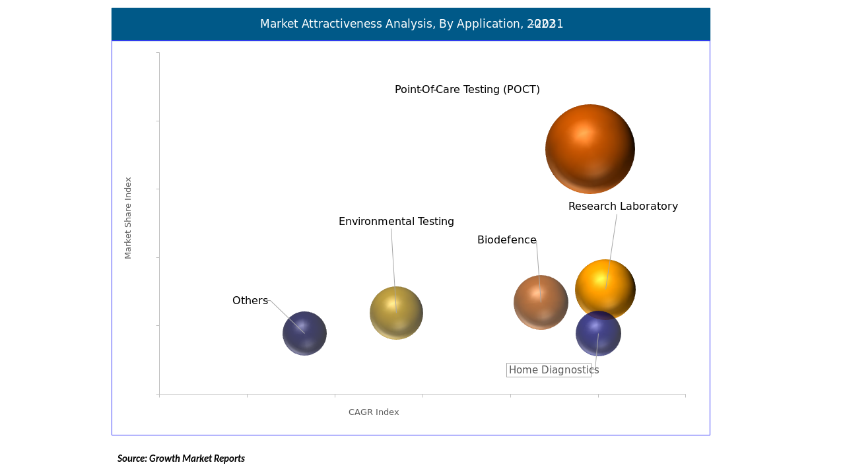Select the gold Environmental Testing bubble
Screen dimensions: 845x475
(x=396, y=313)
